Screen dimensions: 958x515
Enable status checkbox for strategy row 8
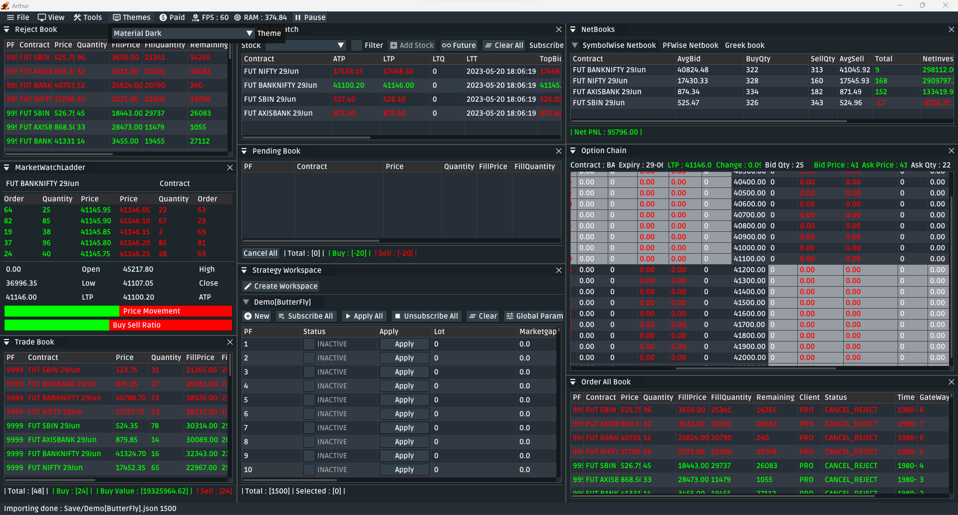pos(309,442)
